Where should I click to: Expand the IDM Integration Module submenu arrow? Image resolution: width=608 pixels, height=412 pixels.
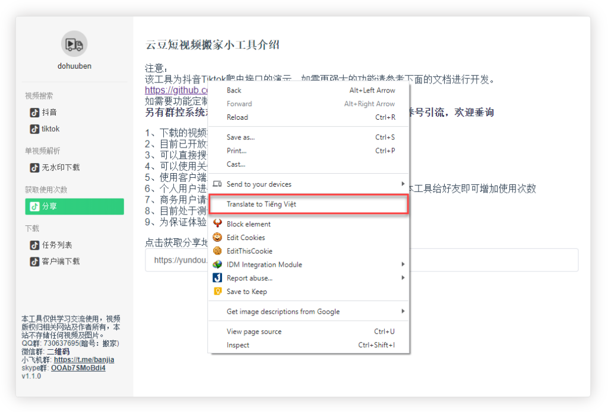(403, 264)
